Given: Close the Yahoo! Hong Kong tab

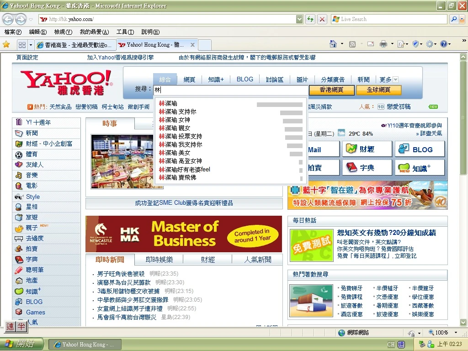Looking at the screenshot, I should tap(192, 45).
